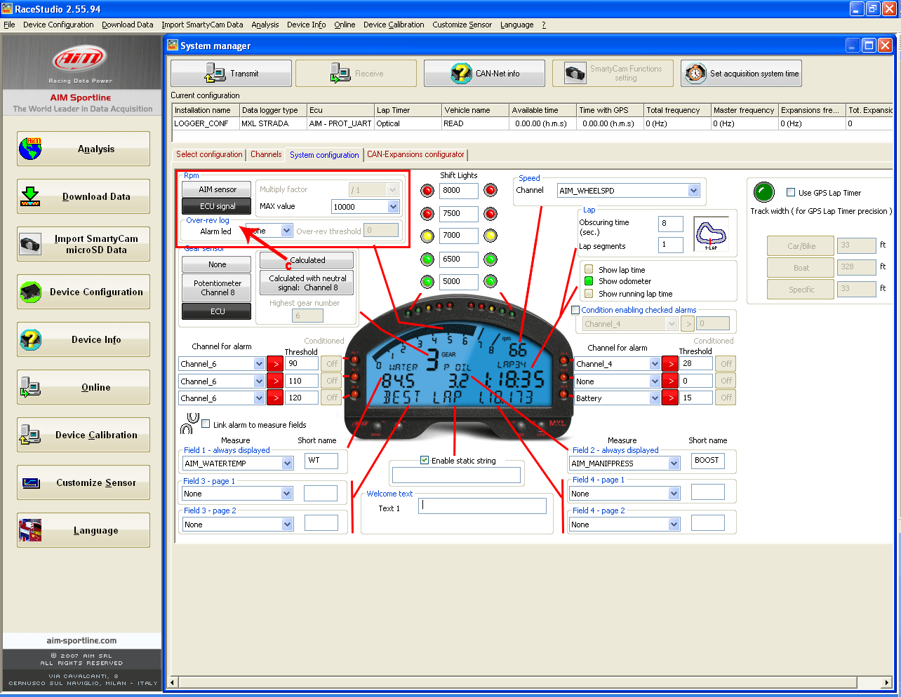
Task: Select None gear sensor button
Action: coord(218,264)
